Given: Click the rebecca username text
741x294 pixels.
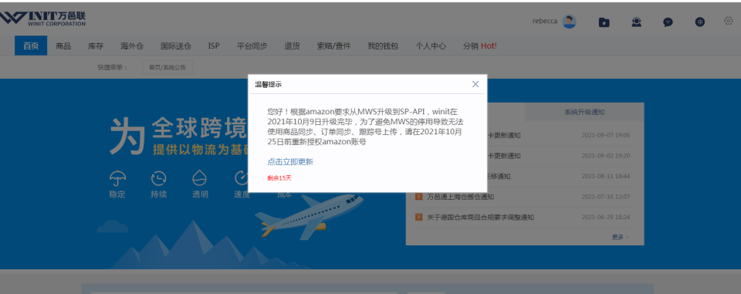Looking at the screenshot, I should [x=545, y=22].
